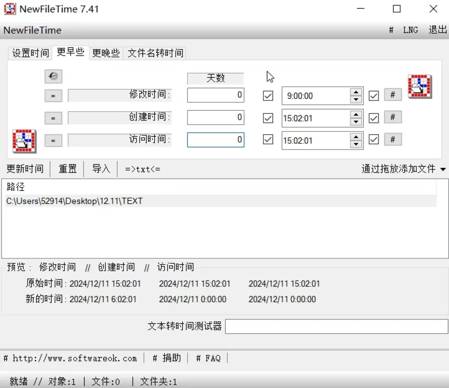Open the softwareok.com website link
This screenshot has height=388, width=449.
tap(70, 358)
